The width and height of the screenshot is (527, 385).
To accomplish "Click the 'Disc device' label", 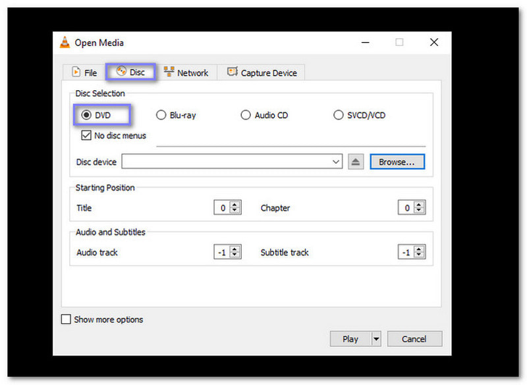I will (x=96, y=162).
